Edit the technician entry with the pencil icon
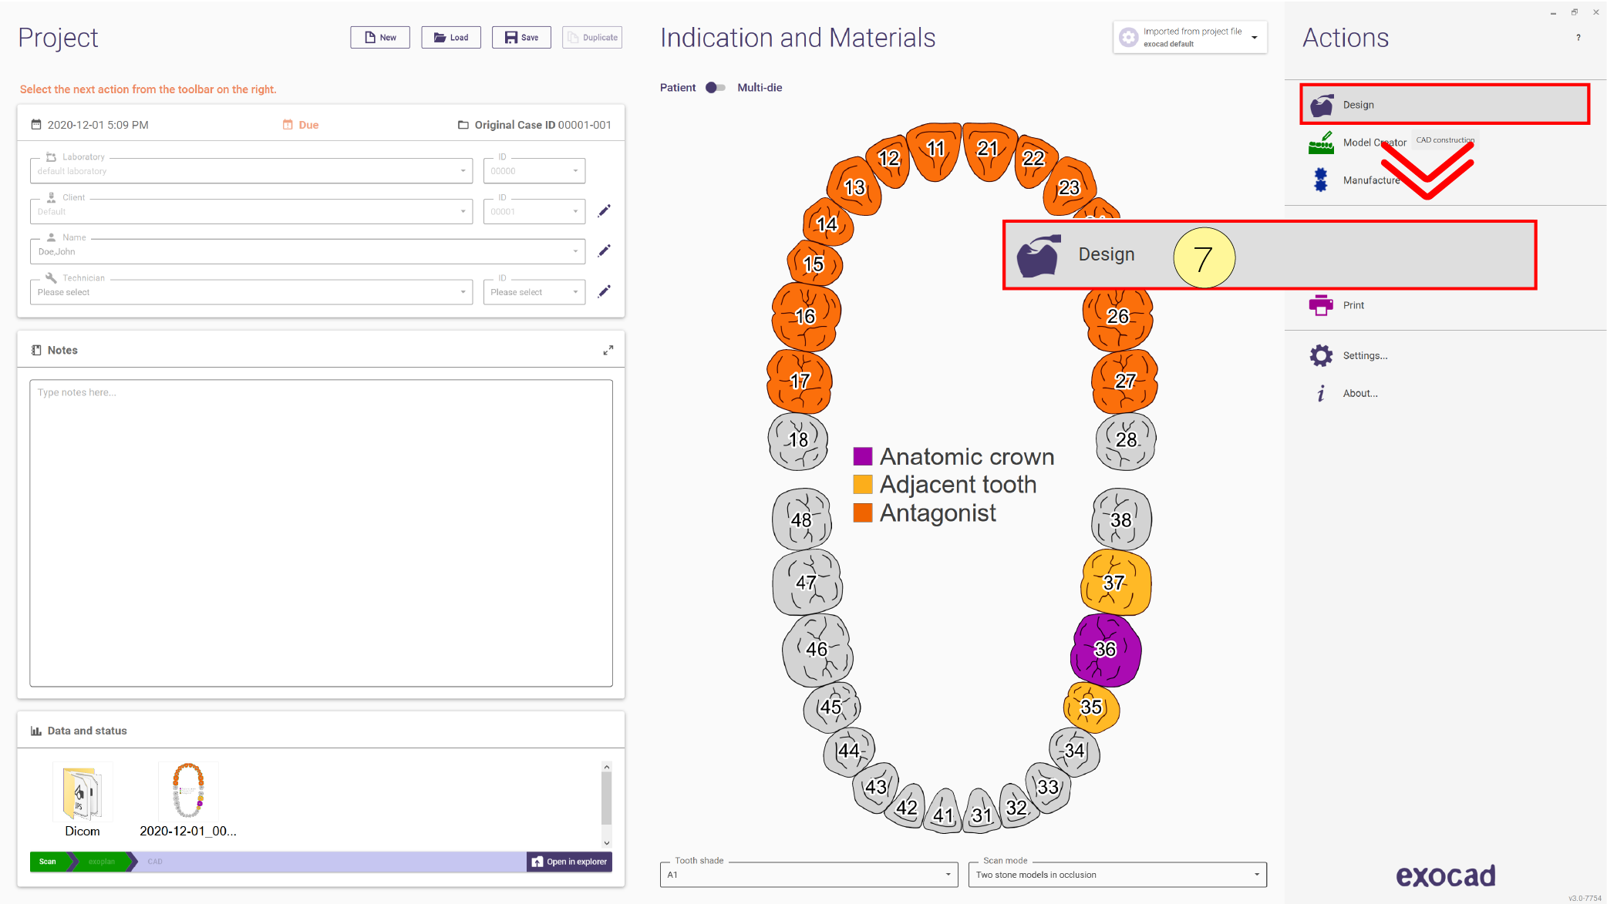1607x904 pixels. [x=605, y=291]
